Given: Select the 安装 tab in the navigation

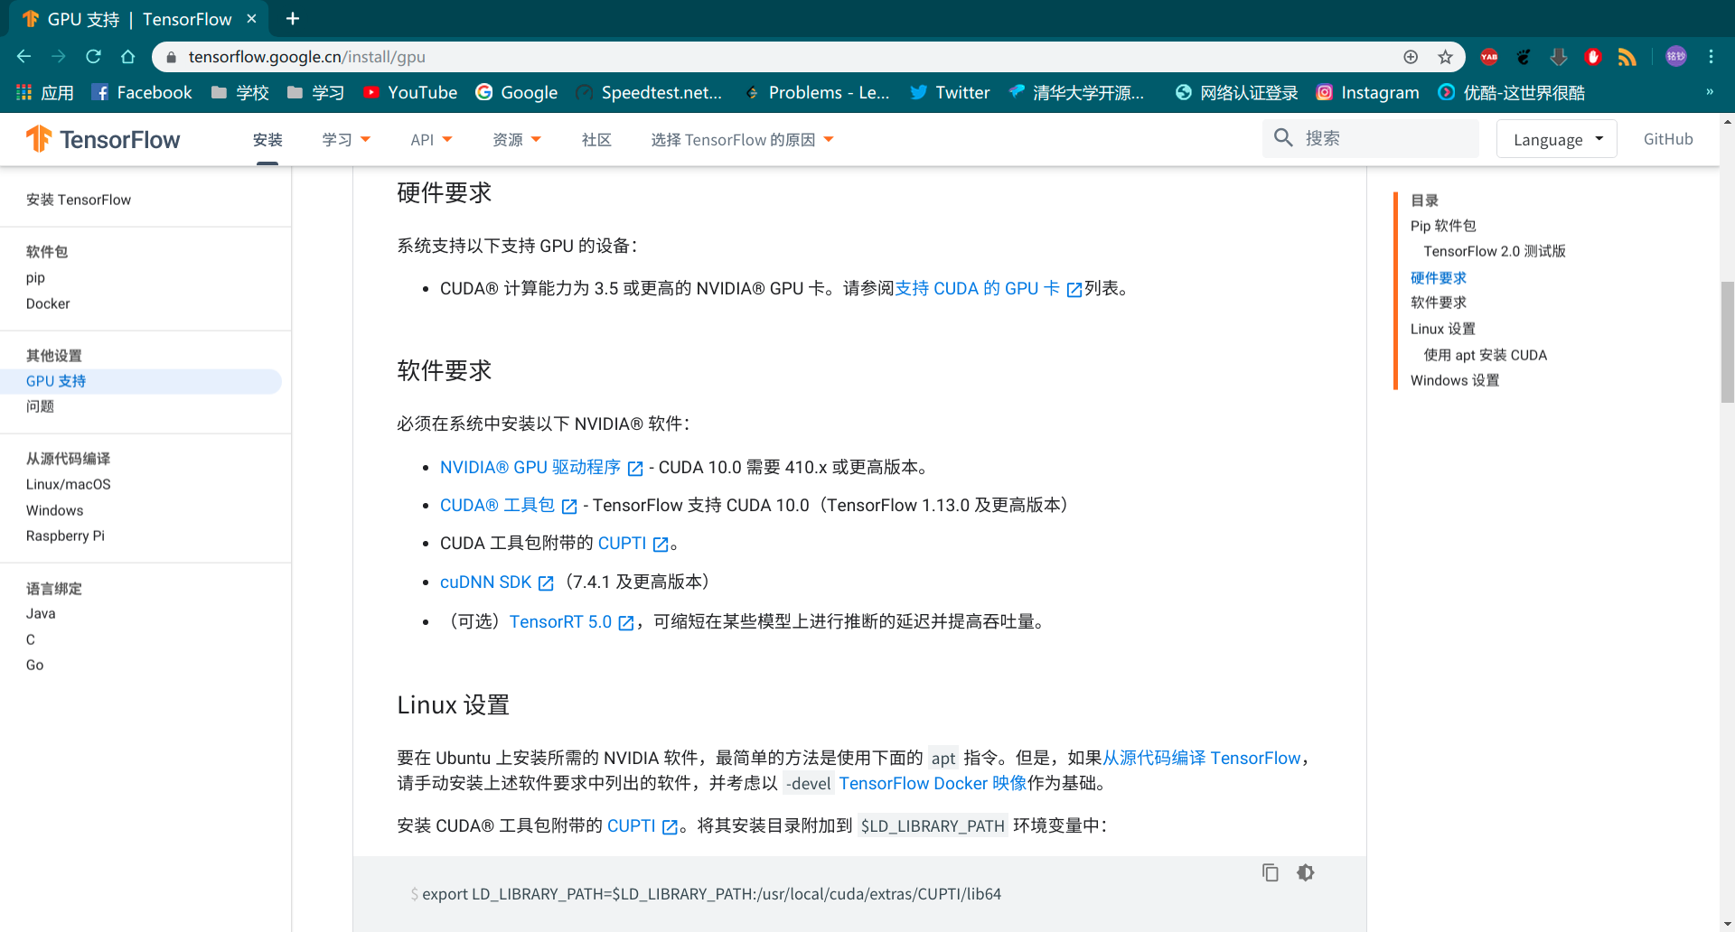Looking at the screenshot, I should tap(267, 139).
